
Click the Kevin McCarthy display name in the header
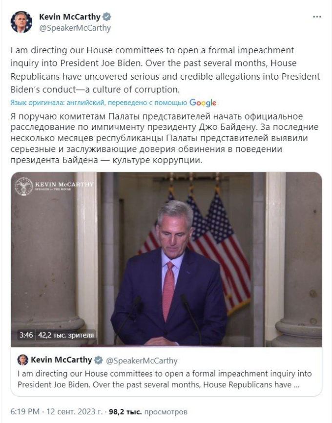(70, 17)
